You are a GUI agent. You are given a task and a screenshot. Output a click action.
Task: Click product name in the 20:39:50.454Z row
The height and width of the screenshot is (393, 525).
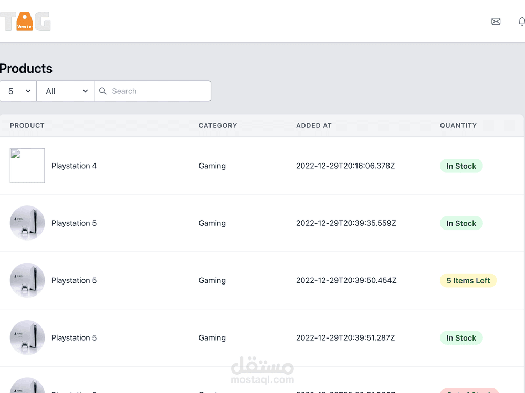pos(74,280)
